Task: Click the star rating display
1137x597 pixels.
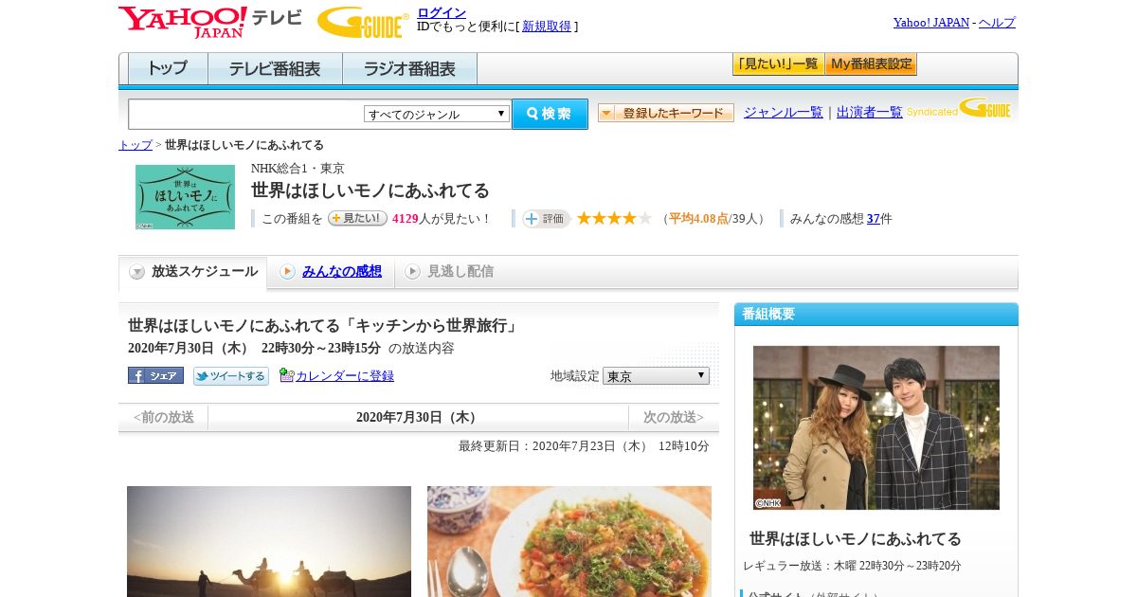Action: pos(614,218)
